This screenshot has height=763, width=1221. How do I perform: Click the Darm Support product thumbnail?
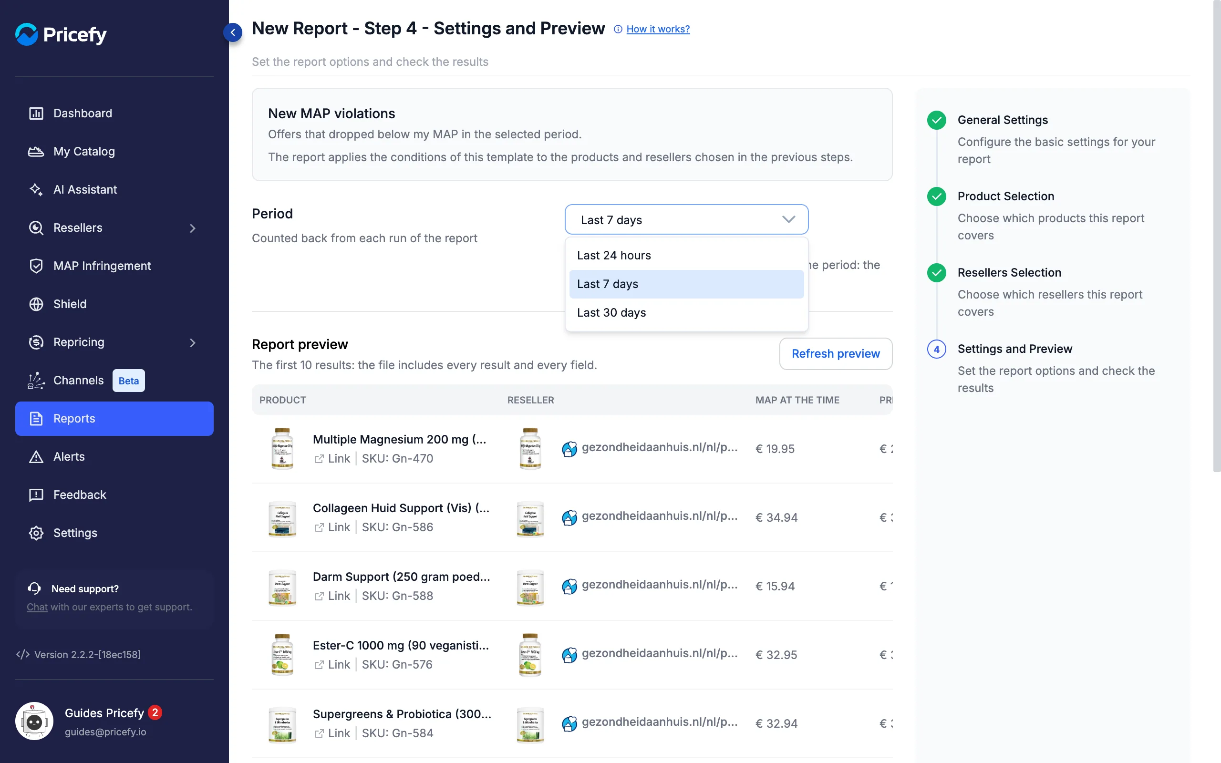click(282, 587)
